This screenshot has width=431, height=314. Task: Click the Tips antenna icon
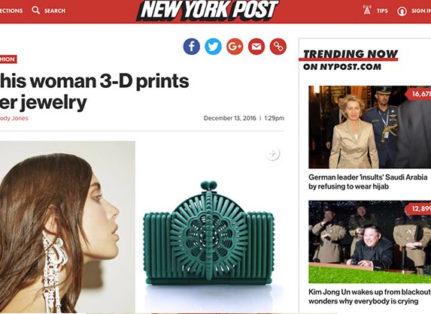(x=367, y=11)
